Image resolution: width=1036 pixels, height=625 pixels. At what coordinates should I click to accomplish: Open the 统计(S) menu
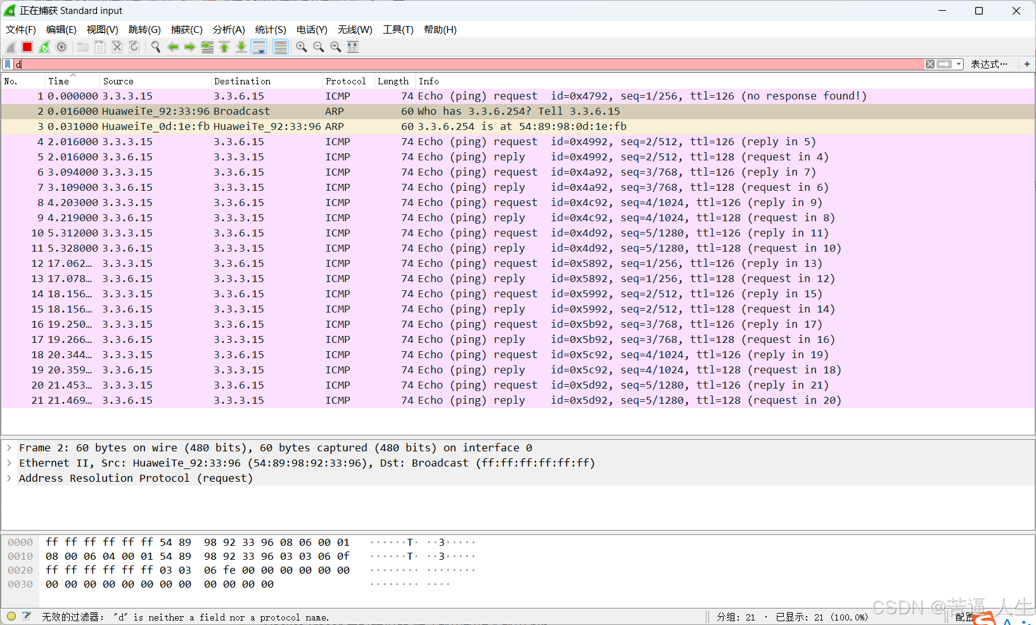[x=271, y=30]
